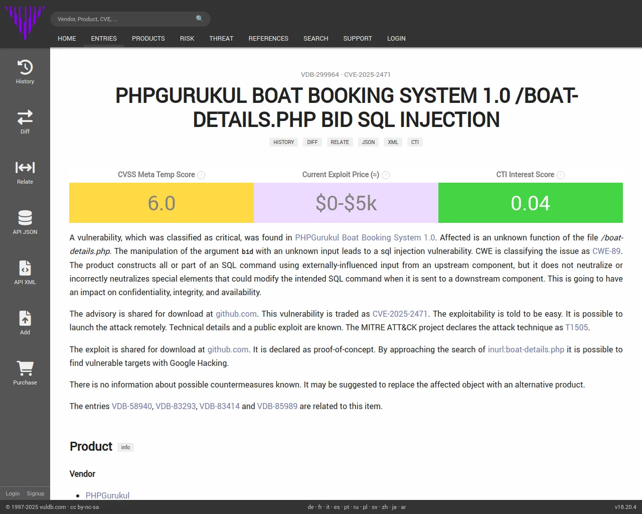The width and height of the screenshot is (642, 514).
Task: Click Login in the sidebar footer
Action: click(13, 493)
